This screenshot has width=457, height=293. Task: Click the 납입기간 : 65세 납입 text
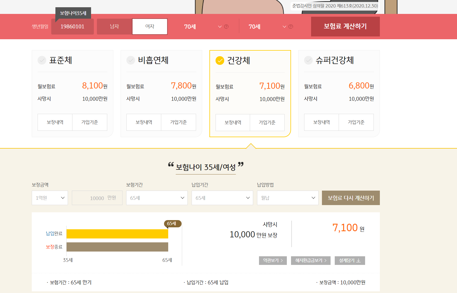[207, 282]
